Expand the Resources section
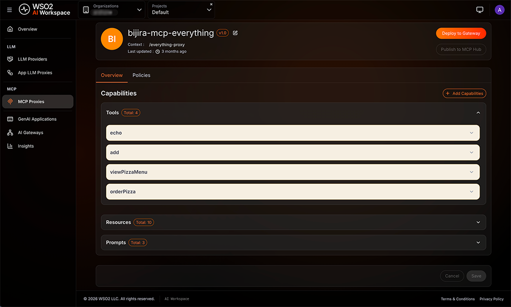 coord(293,222)
